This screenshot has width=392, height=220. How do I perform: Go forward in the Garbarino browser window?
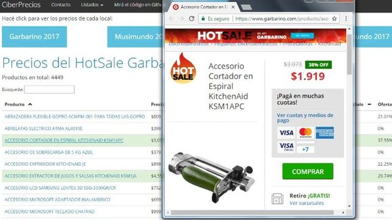[181, 18]
